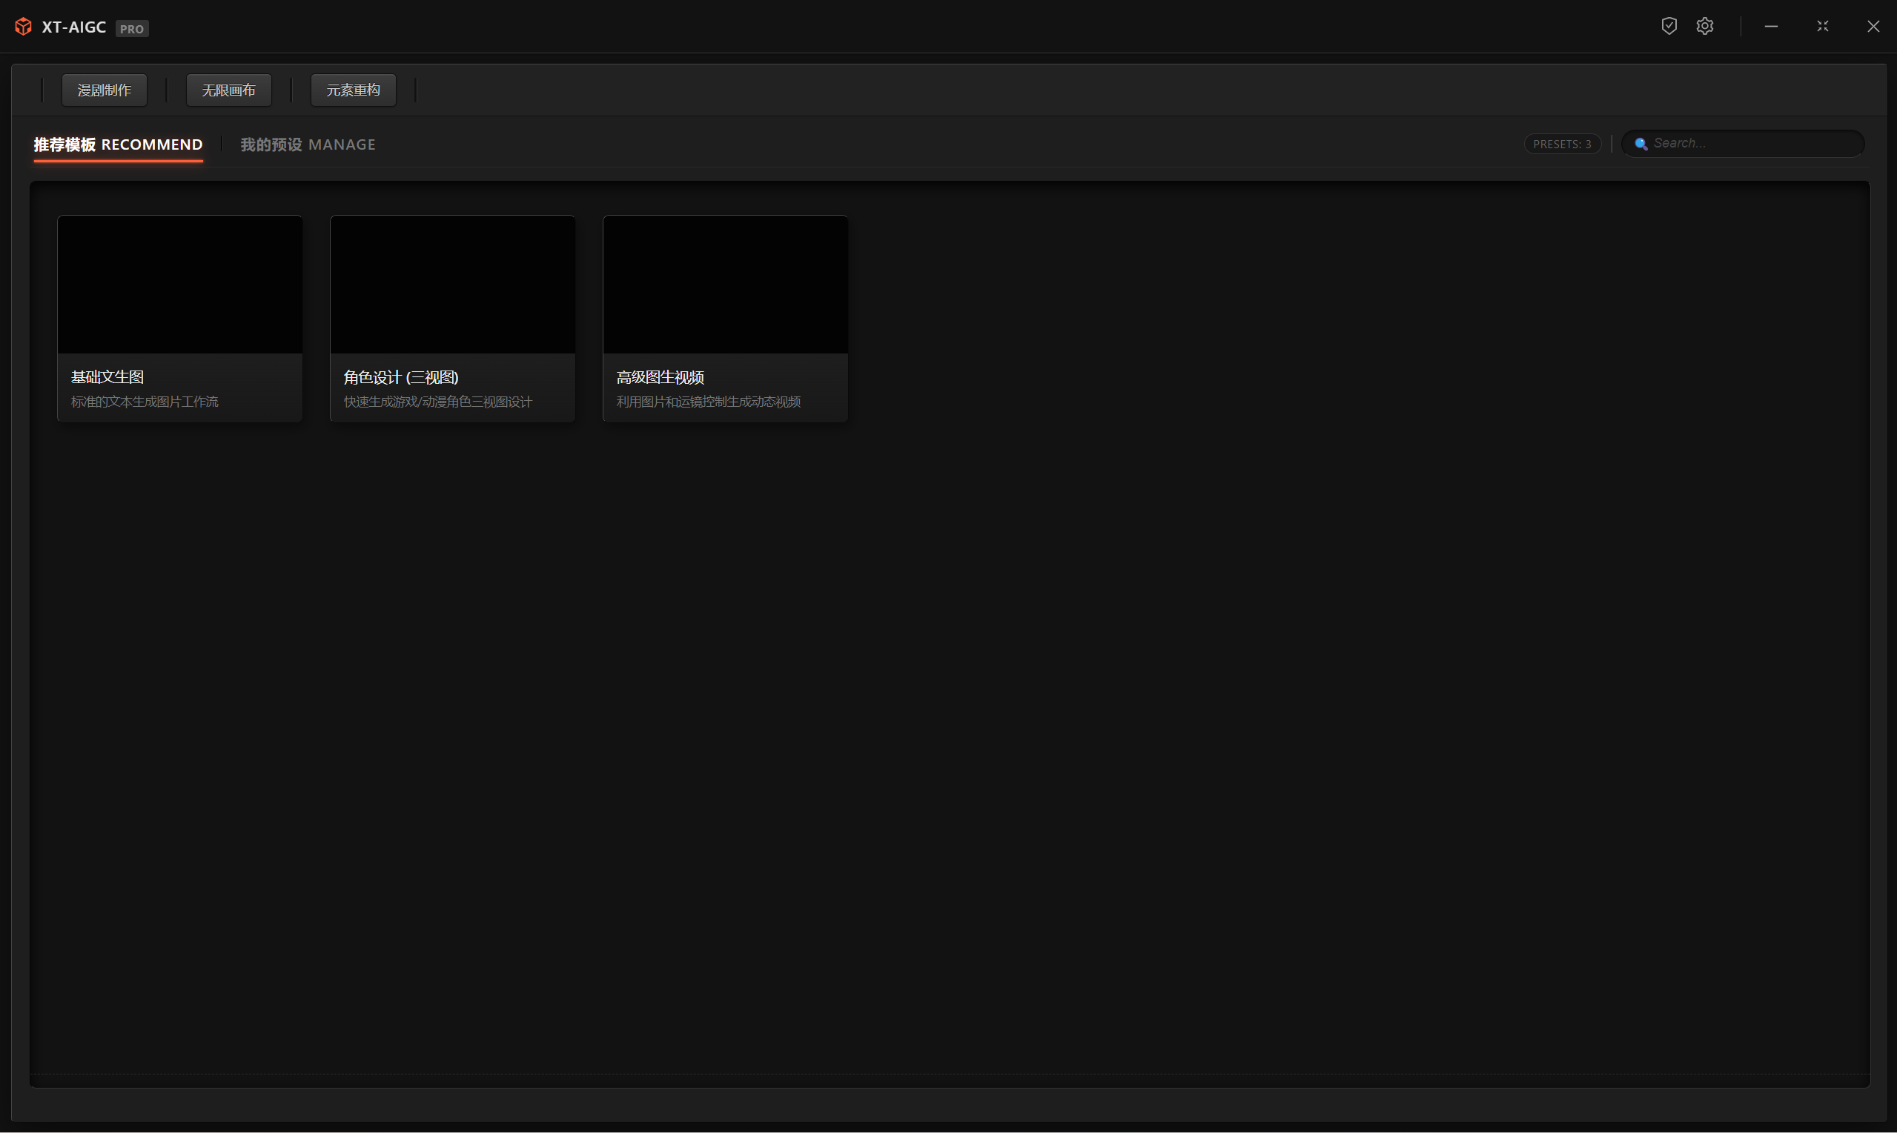Viewport: 1897px width, 1133px height.
Task: Click the PRO badge beside app title
Action: pyautogui.click(x=131, y=29)
